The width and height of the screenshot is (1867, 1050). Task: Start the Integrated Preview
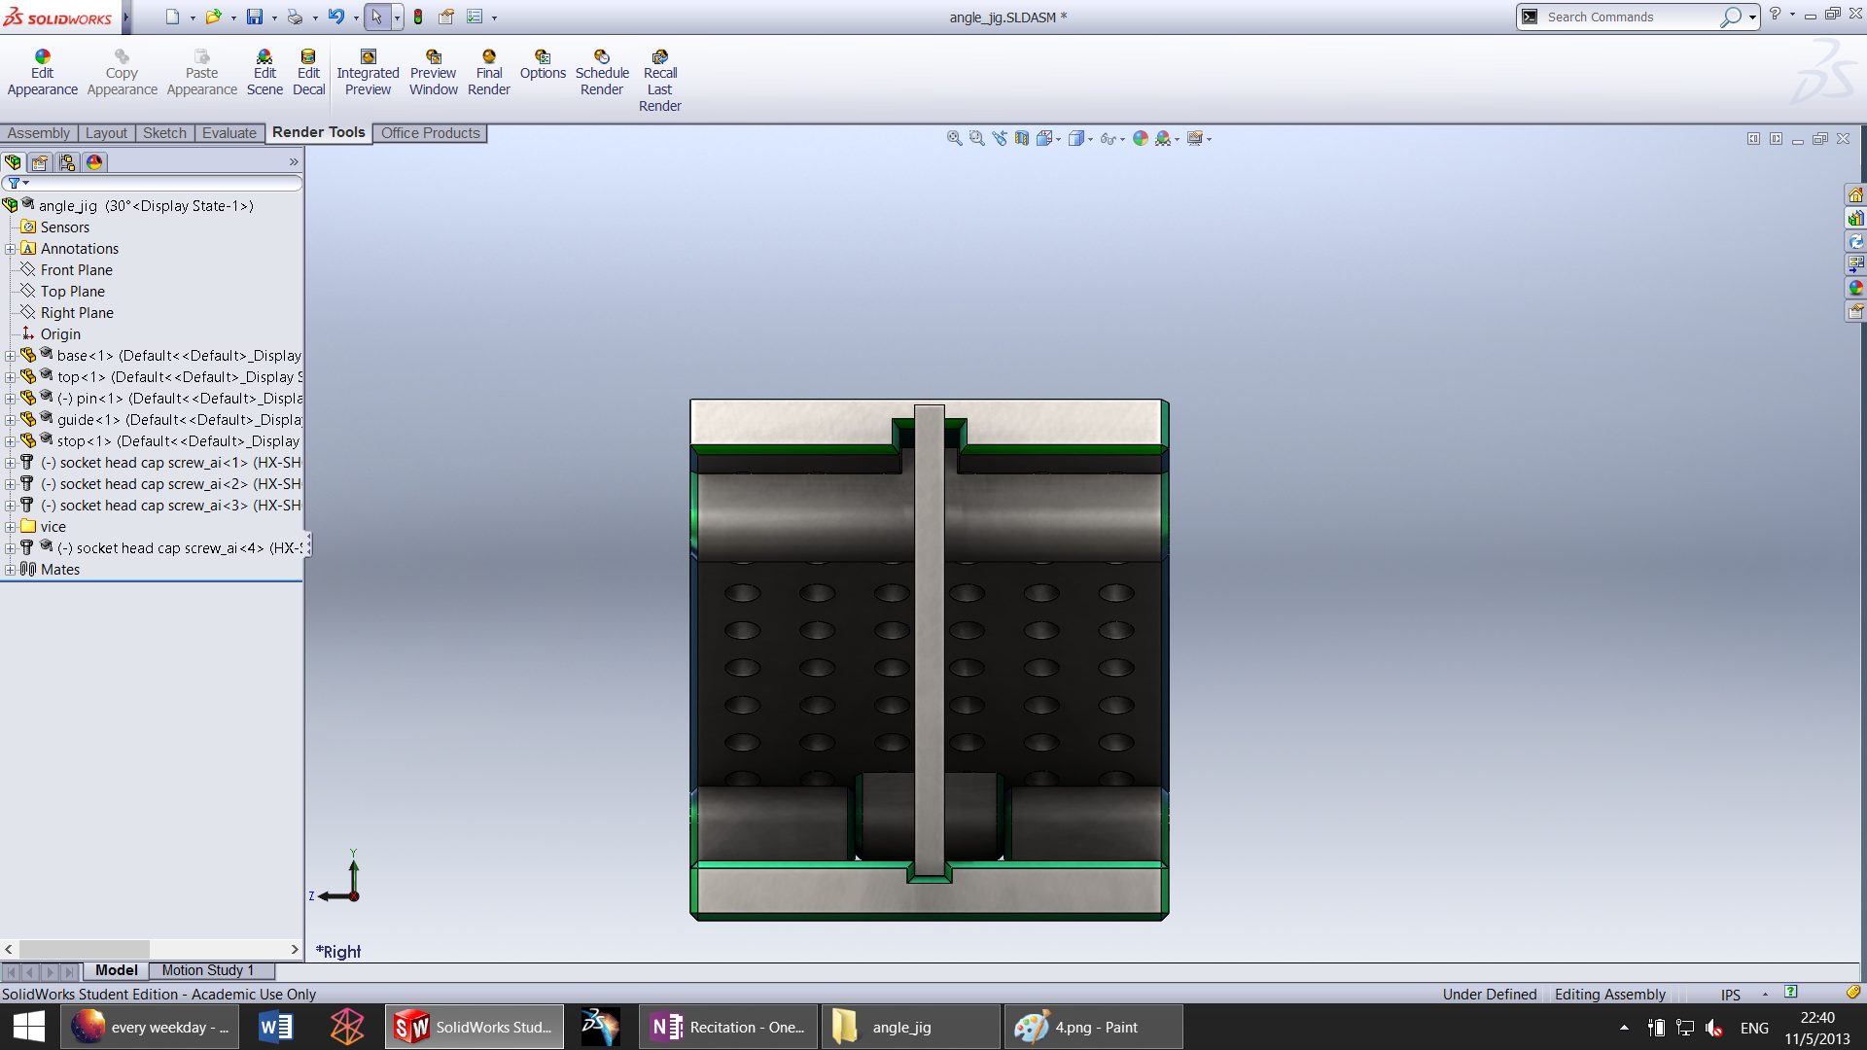(368, 74)
